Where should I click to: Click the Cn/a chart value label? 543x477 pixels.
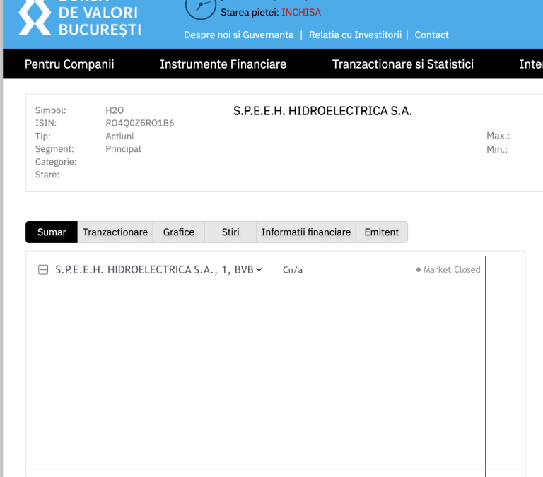[x=293, y=270]
